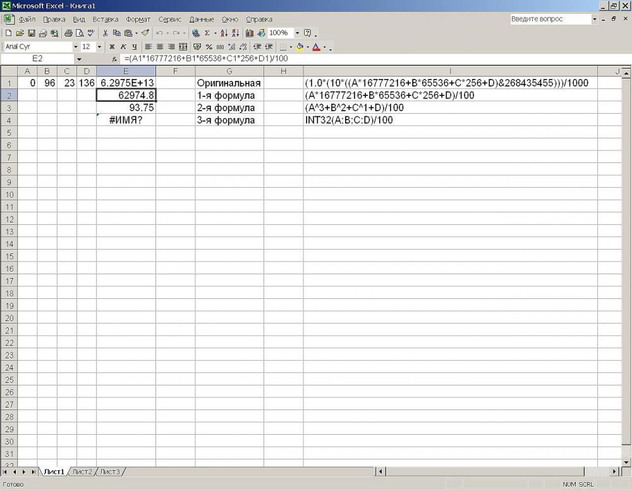Screen dimensions: 632x491
Task: Sort descending Z to A
Action: pos(235,33)
